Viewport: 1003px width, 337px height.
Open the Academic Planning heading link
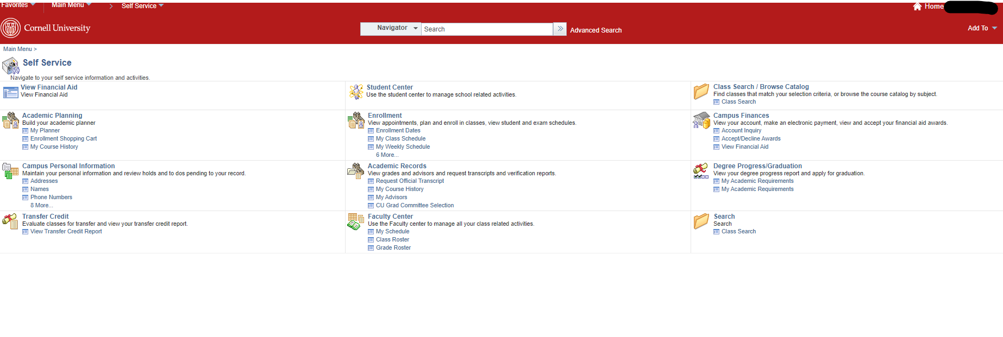pos(52,116)
